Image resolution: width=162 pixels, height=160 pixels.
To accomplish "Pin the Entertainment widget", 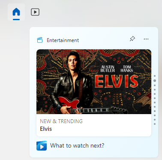I will (x=132, y=39).
